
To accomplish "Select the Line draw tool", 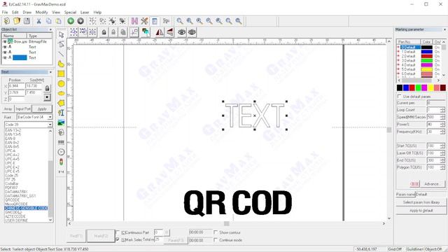I will (x=61, y=54).
